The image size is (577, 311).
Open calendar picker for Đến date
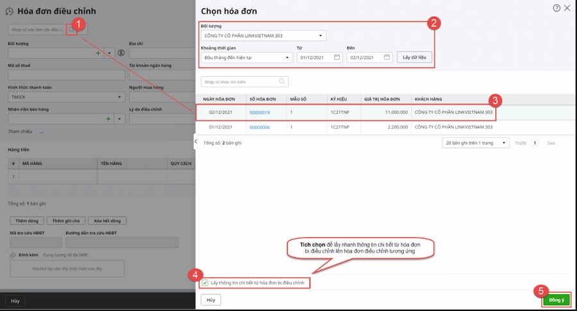pyautogui.click(x=387, y=57)
